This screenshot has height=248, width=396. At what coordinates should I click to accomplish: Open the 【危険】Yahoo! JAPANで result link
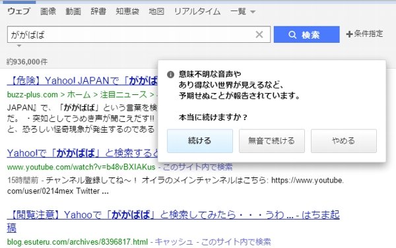[x=82, y=81]
